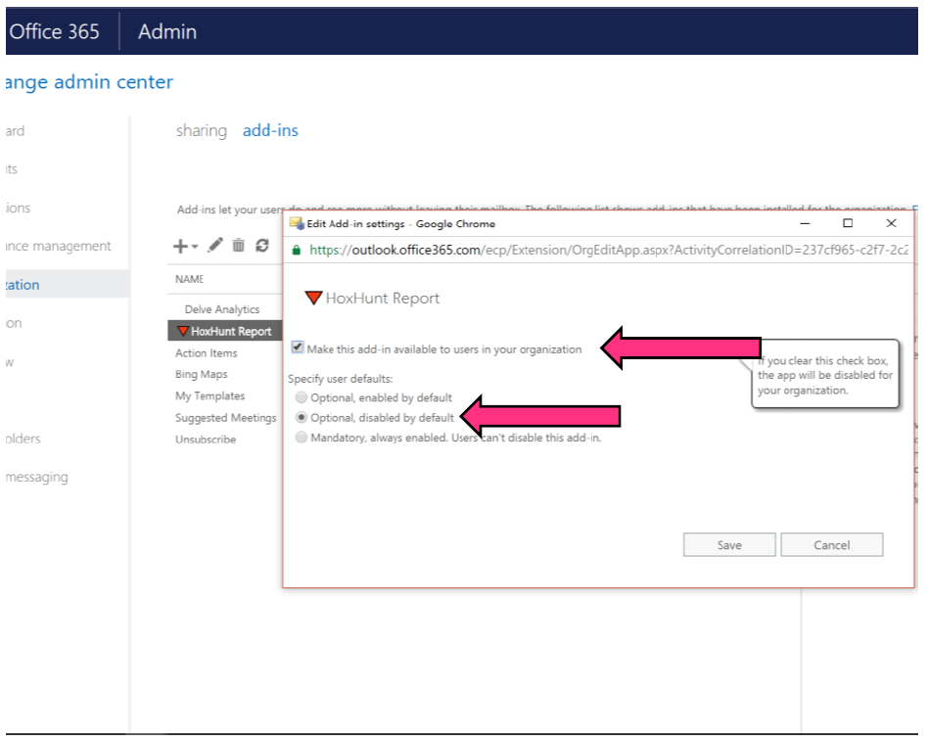Select 'Mandatory, always enabled' radio button
The height and width of the screenshot is (742, 927).
(x=301, y=438)
